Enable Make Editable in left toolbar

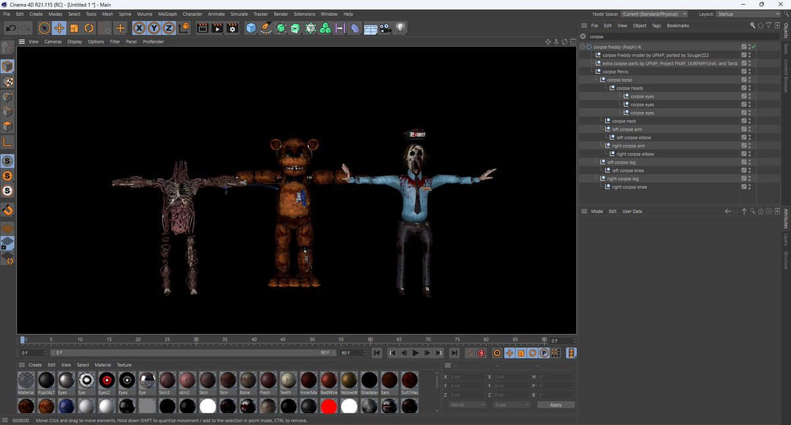tap(7, 48)
